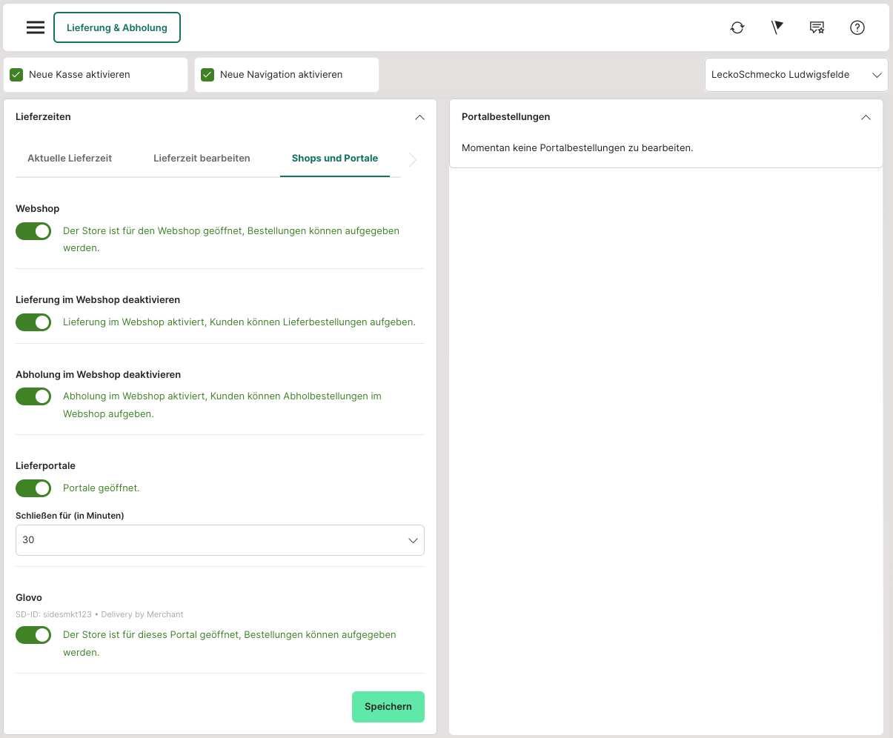Switch off the Glovo portal toggle
893x738 pixels.
click(33, 635)
